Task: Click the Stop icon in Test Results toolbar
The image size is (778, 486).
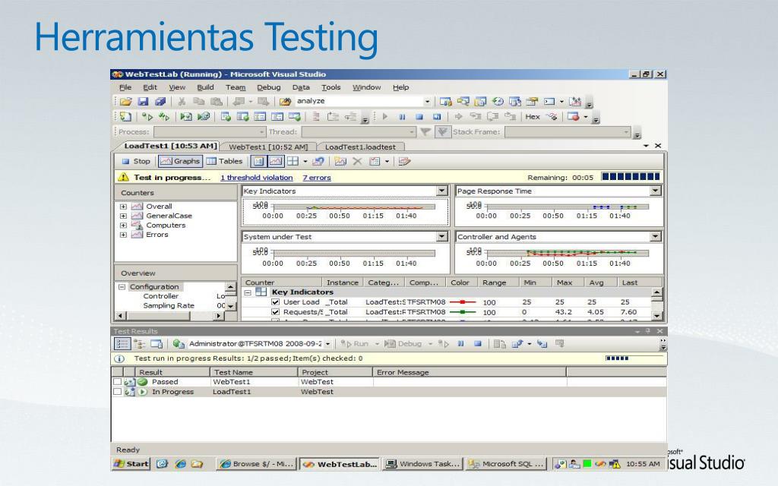Action: click(x=477, y=344)
